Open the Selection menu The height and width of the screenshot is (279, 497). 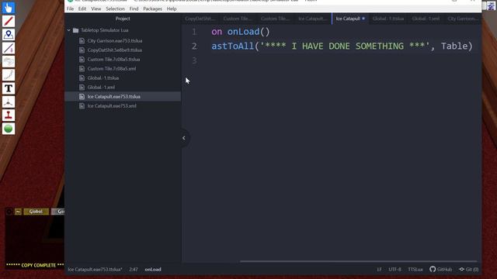tap(115, 9)
